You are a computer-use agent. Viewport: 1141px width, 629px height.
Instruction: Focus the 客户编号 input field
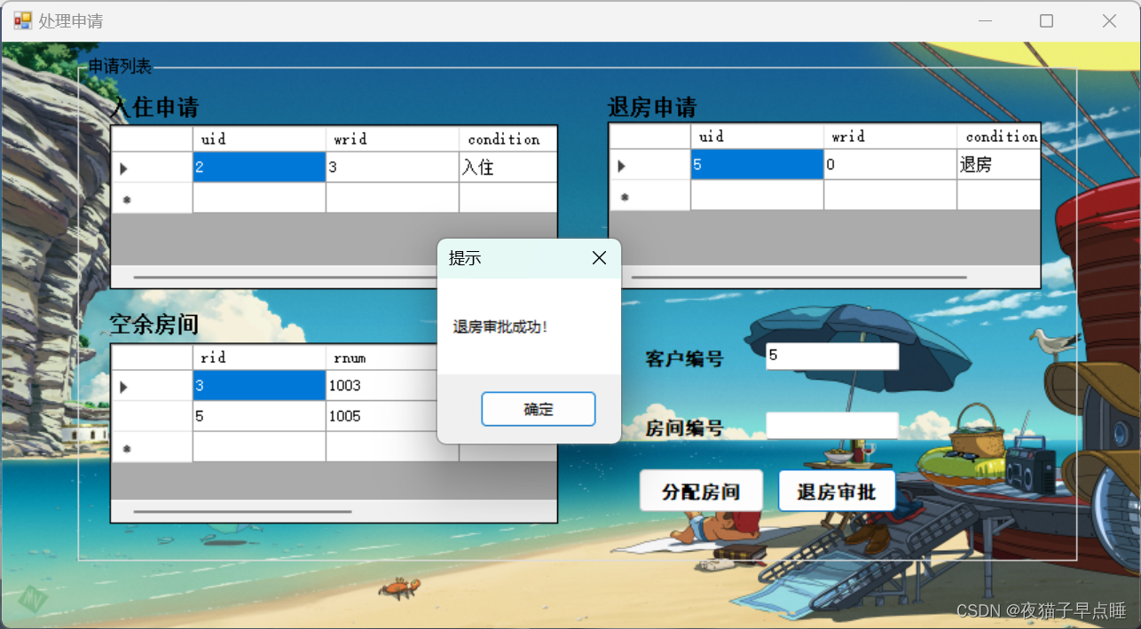pyautogui.click(x=832, y=356)
